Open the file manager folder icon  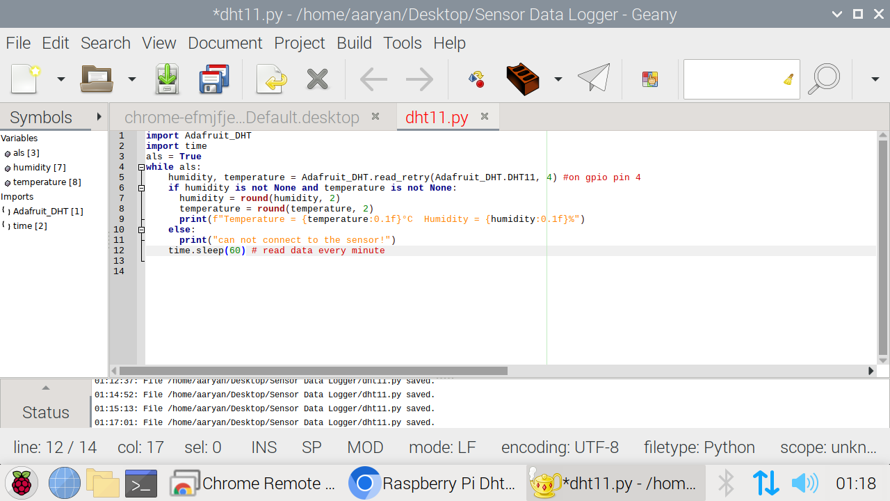click(x=102, y=483)
